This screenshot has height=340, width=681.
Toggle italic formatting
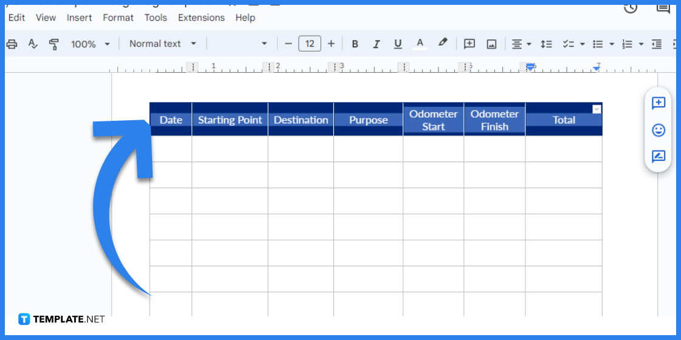tap(376, 44)
